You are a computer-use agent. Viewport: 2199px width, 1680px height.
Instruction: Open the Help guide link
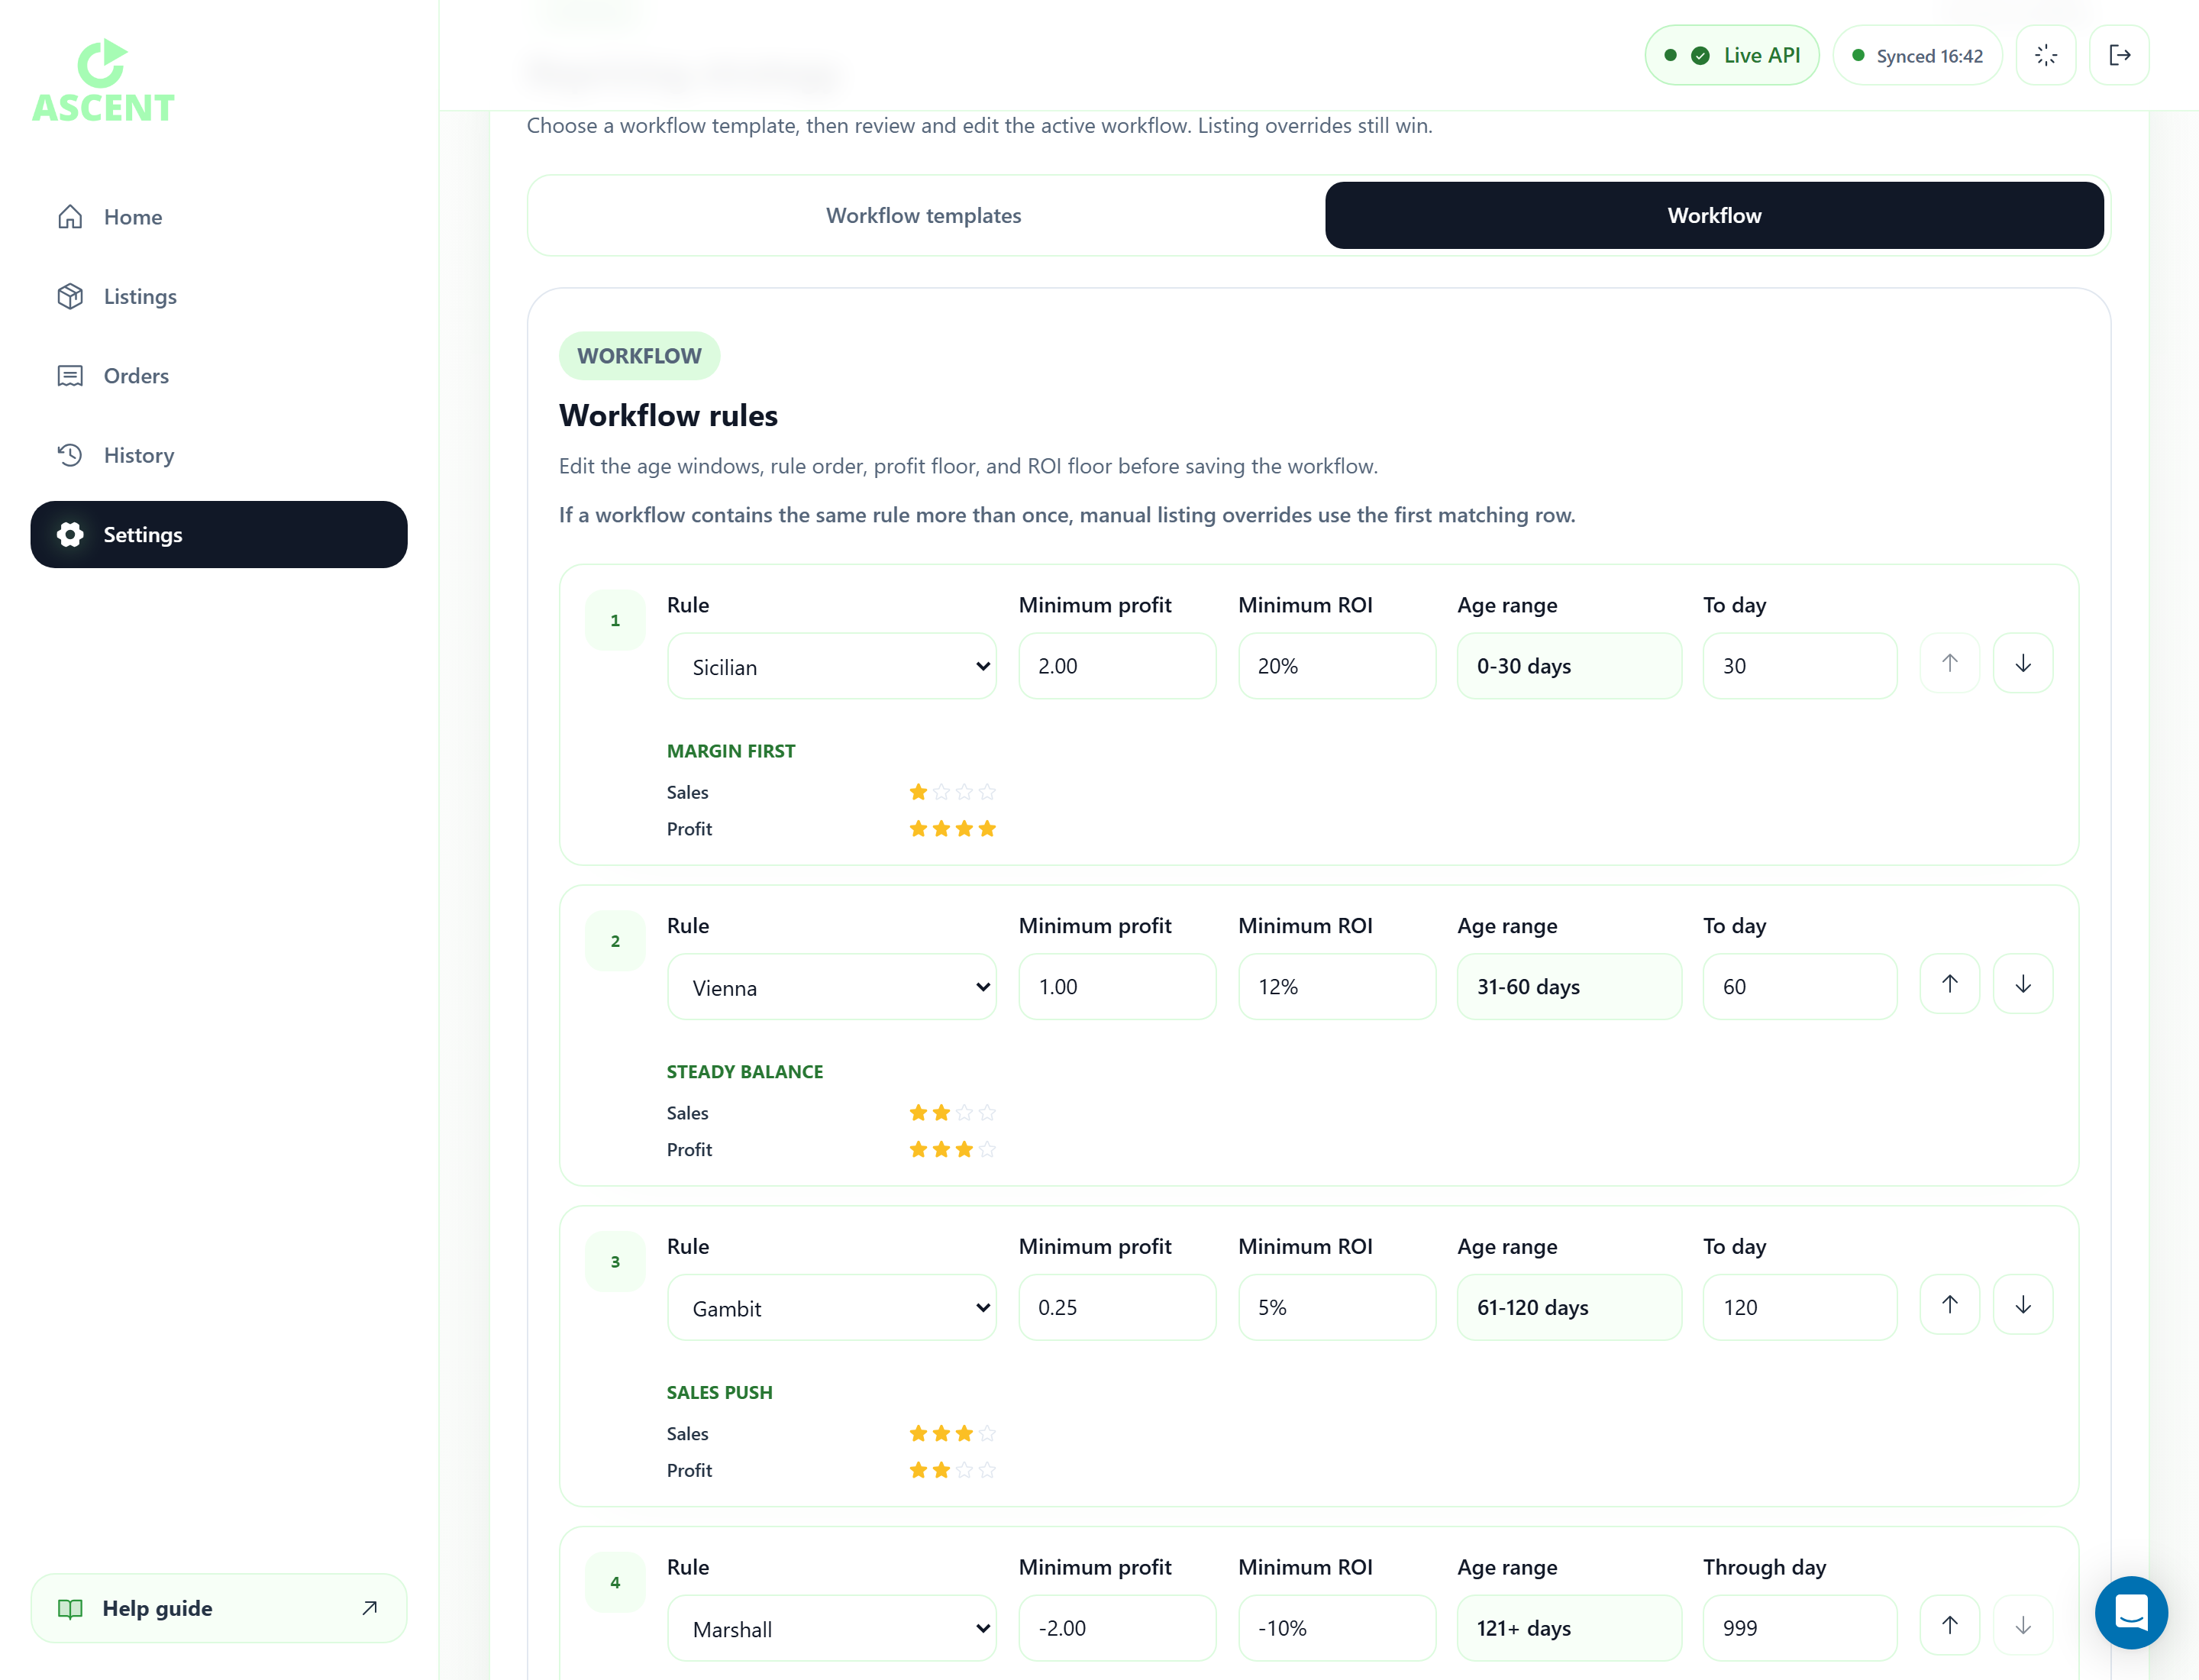coord(218,1609)
